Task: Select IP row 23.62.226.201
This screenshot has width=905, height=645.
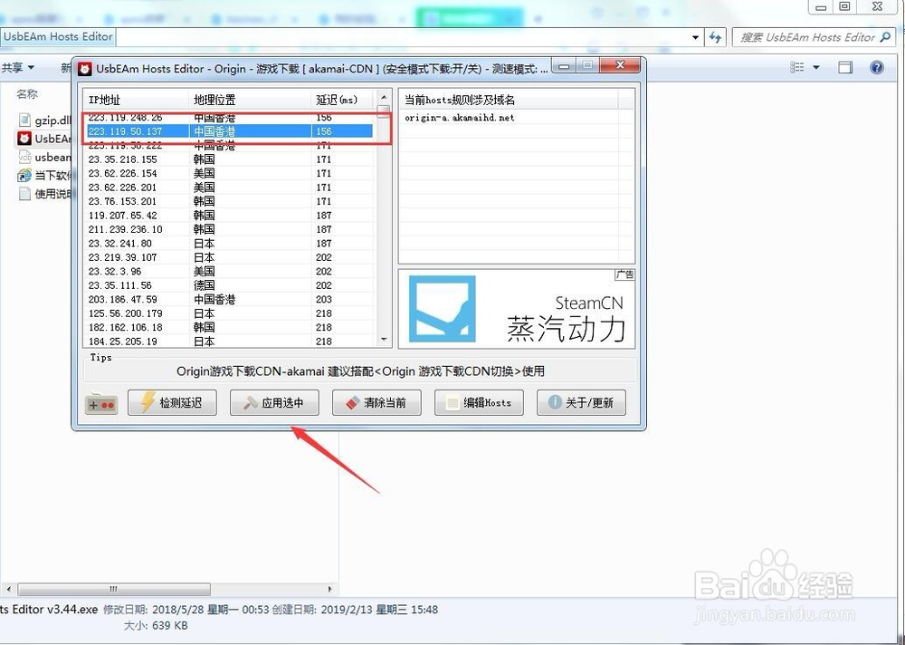Action: click(x=230, y=188)
